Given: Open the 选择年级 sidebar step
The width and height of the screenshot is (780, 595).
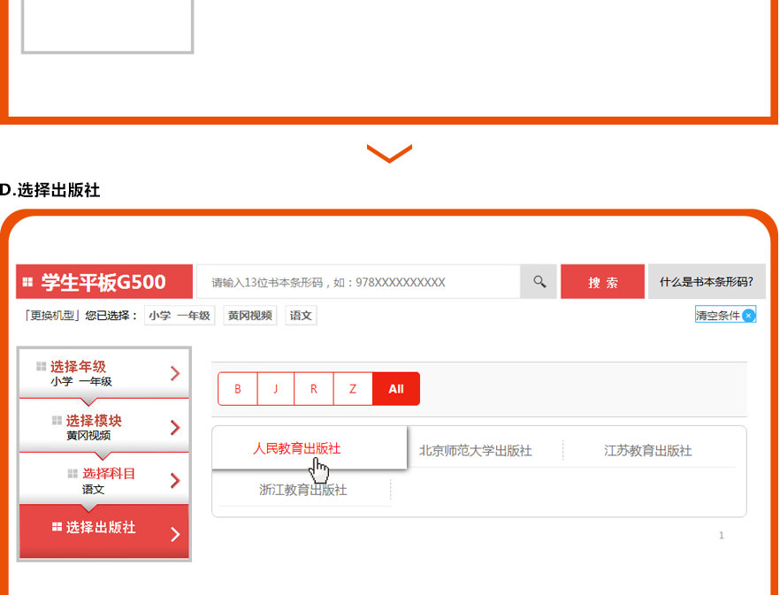Looking at the screenshot, I should point(104,373).
